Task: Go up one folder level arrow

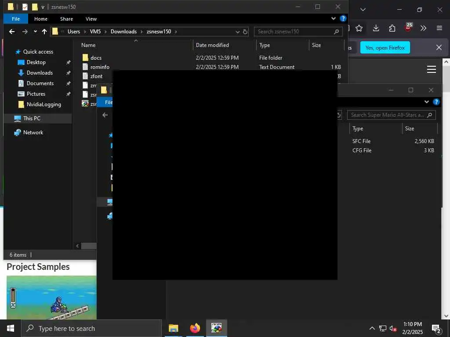Action: pos(44,32)
